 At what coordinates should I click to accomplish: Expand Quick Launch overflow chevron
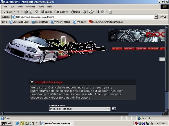36,123
